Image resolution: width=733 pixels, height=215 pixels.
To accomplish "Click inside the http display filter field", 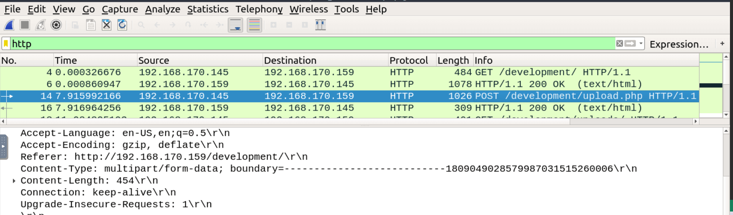I will [x=304, y=44].
